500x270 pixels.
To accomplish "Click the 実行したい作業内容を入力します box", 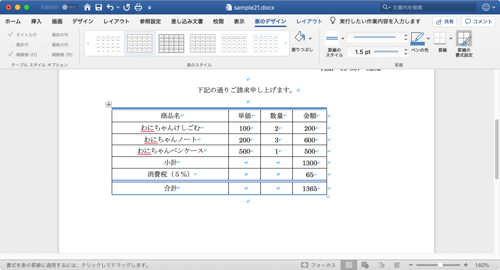I will [x=380, y=21].
